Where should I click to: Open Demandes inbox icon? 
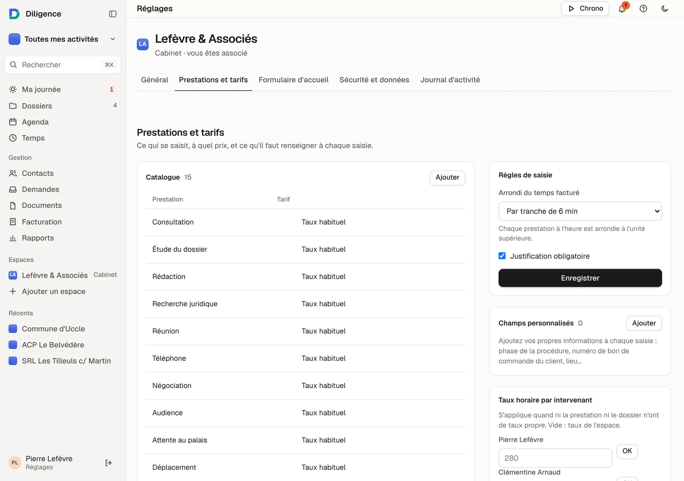coord(13,189)
